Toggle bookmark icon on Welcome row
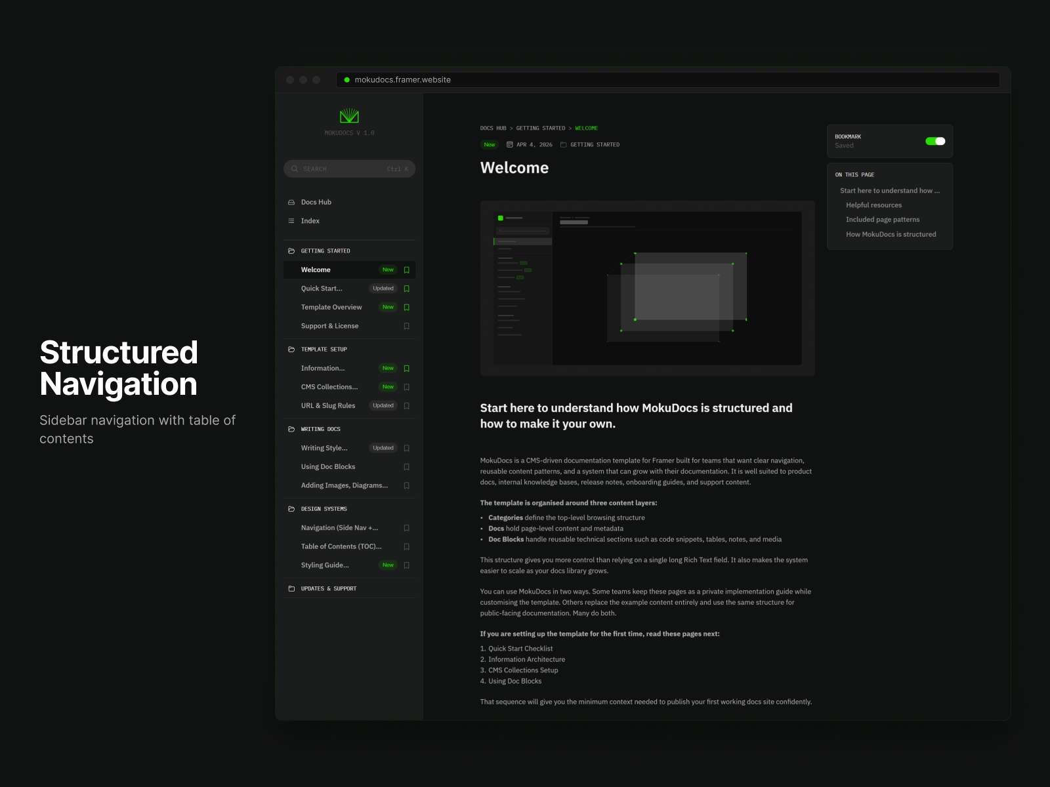Viewport: 1050px width, 787px height. coord(406,270)
